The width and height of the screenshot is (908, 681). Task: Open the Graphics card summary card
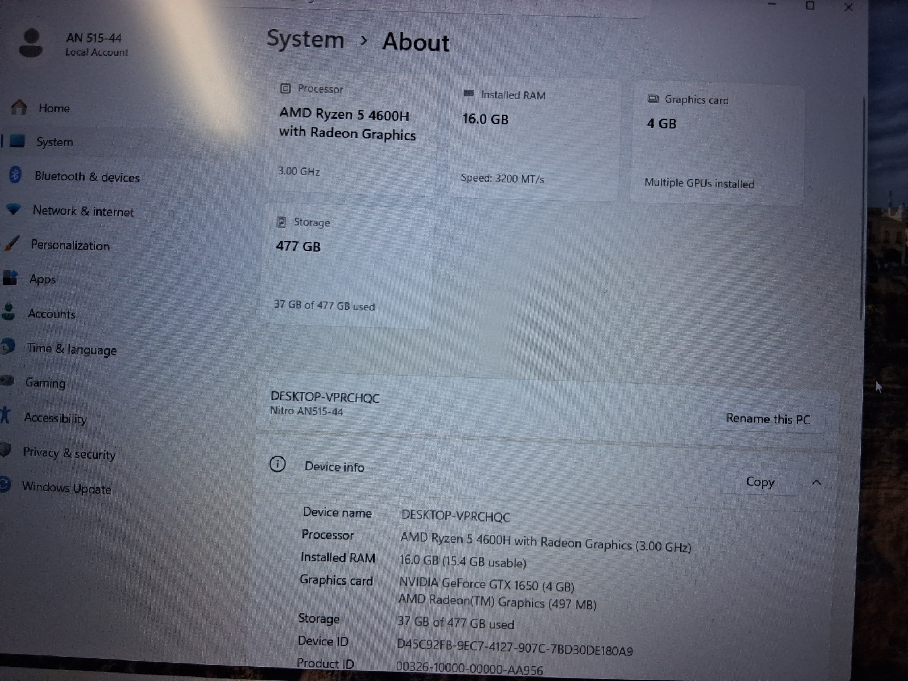click(x=717, y=144)
